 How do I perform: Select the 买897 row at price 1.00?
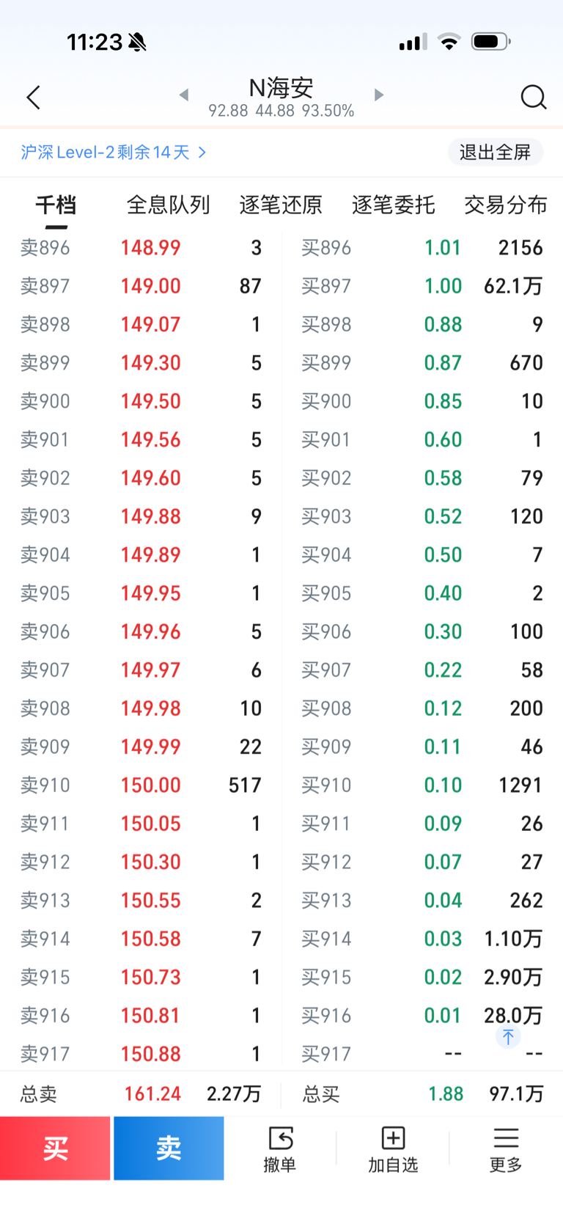(422, 286)
